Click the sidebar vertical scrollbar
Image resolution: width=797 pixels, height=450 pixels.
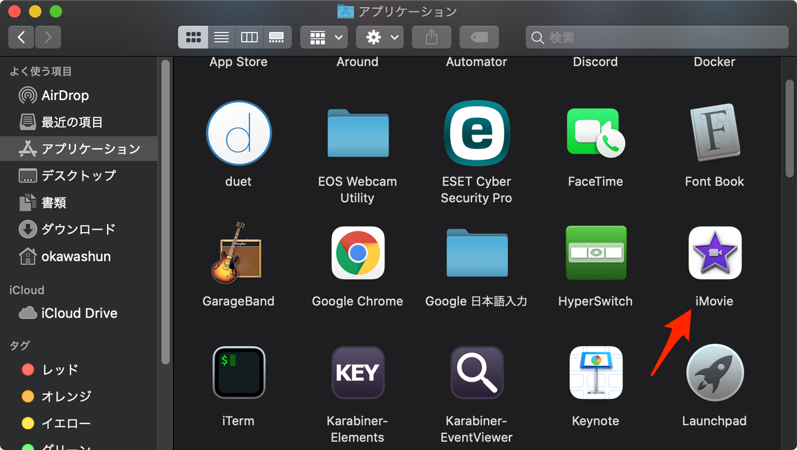click(165, 212)
